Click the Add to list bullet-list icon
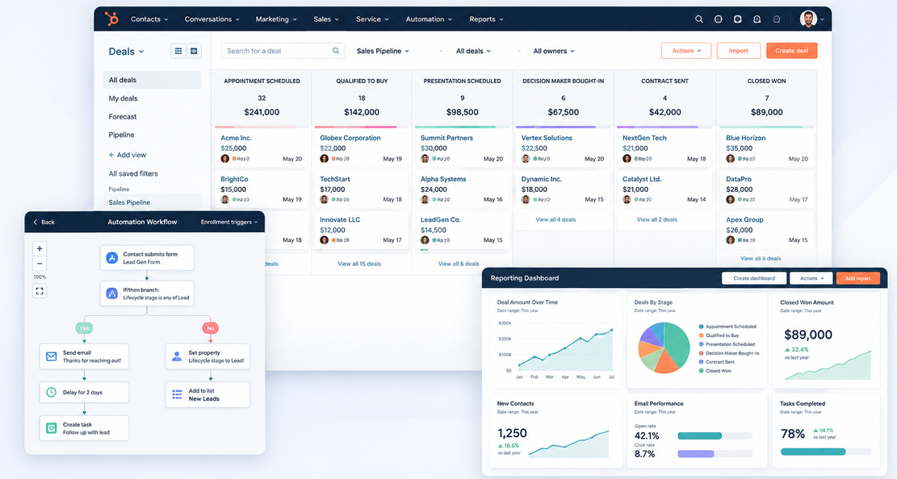The width and height of the screenshot is (897, 479). click(x=177, y=394)
